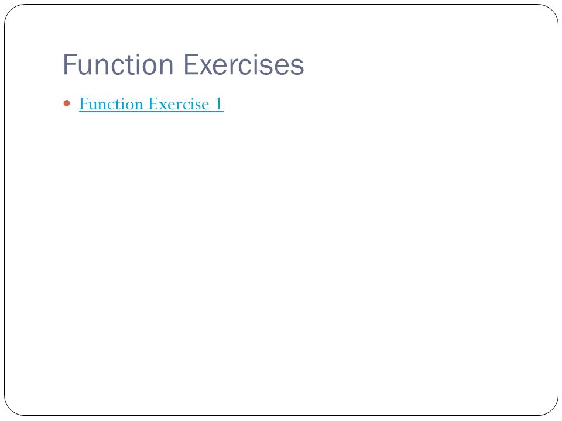Select the orange bullet point marker
Screen dimensions: 562x421
(x=67, y=103)
